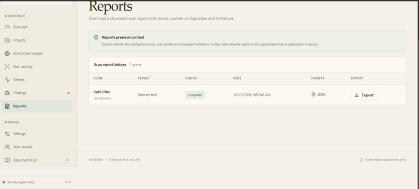
Task: Click the safe_baseline profile label
Action: [102, 98]
